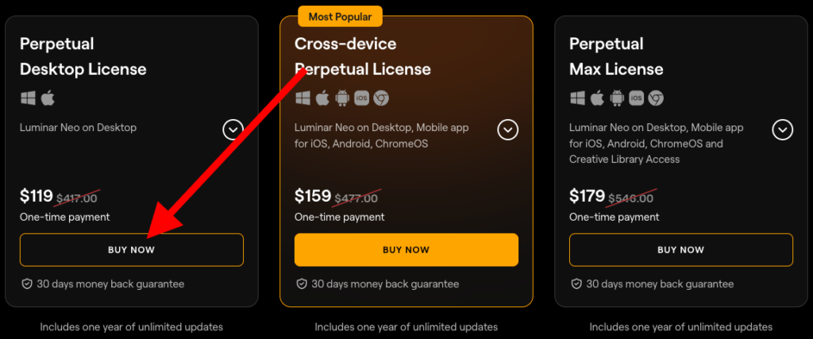813x339 pixels.
Task: Click Android icon in Perpetual Max License card
Action: point(617,98)
